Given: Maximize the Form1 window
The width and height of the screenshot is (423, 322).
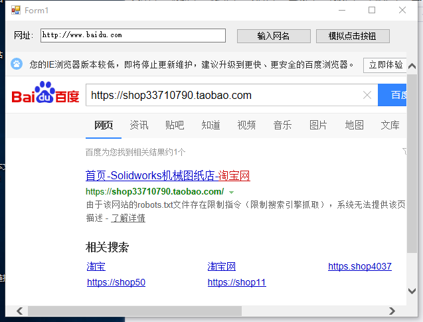Looking at the screenshot, I should click(372, 10).
